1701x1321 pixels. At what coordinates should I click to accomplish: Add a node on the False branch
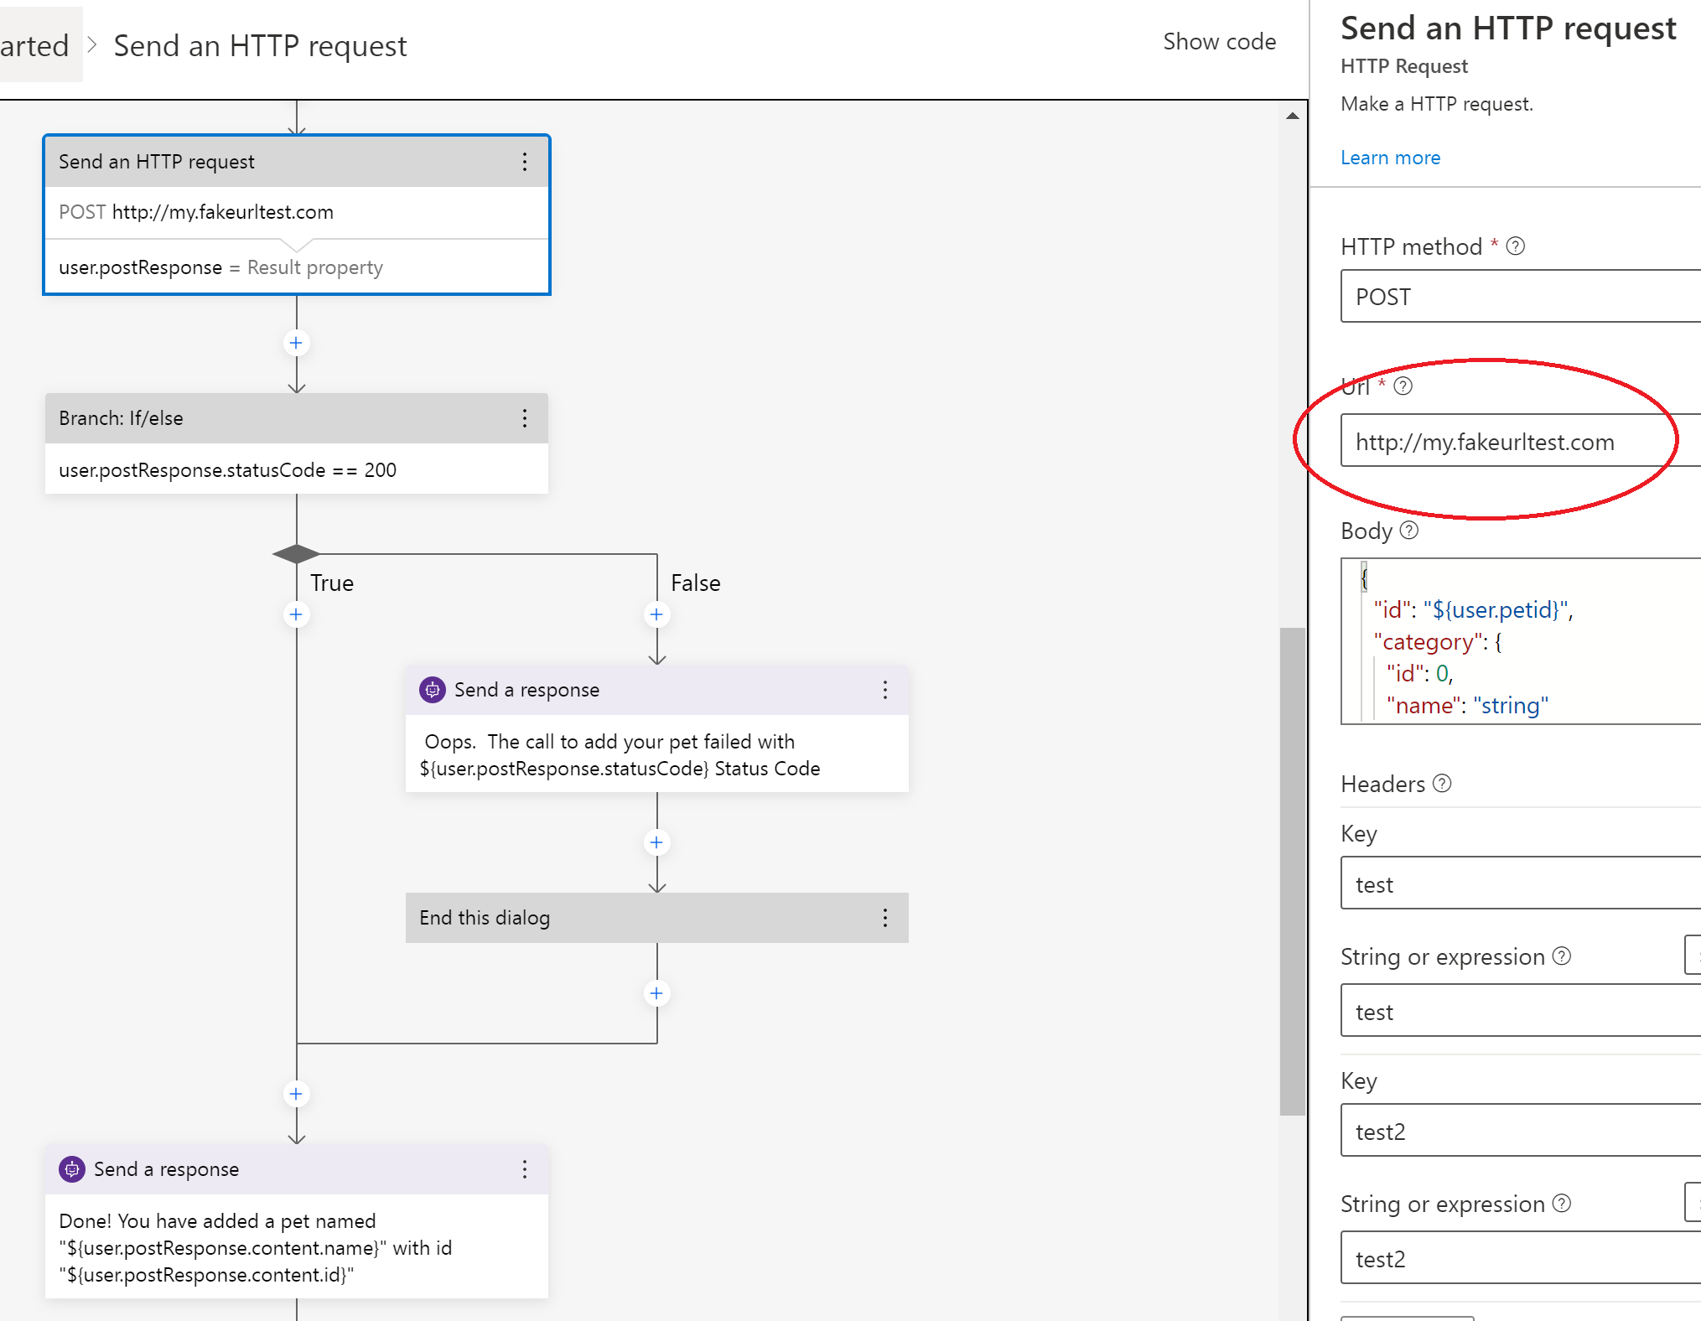pos(656,614)
